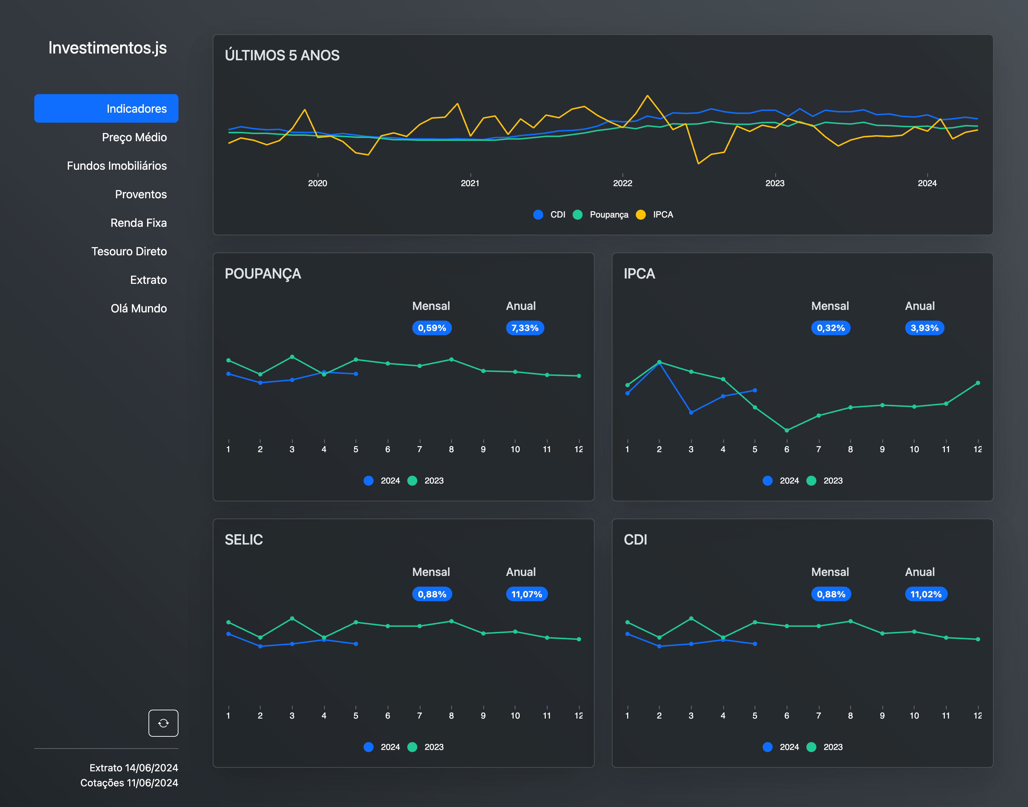Toggle 2024 legend in Poupança chart
The width and height of the screenshot is (1028, 807).
coord(382,480)
